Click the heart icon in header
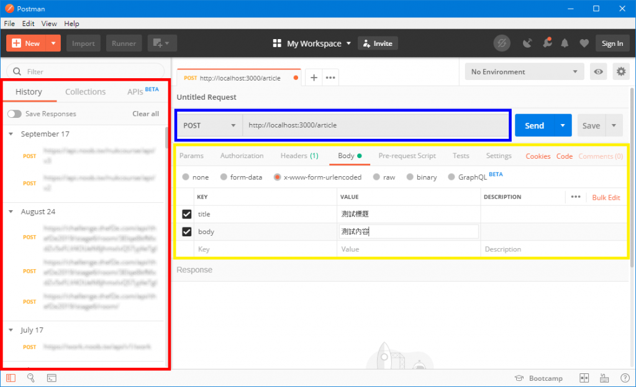This screenshot has width=636, height=387. click(x=584, y=43)
